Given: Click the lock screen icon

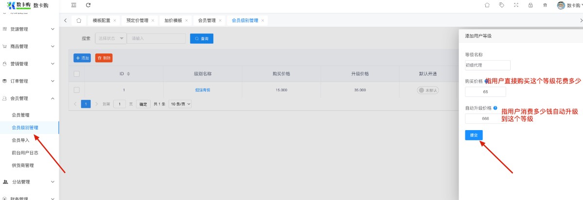Looking at the screenshot, I should pos(531,5).
